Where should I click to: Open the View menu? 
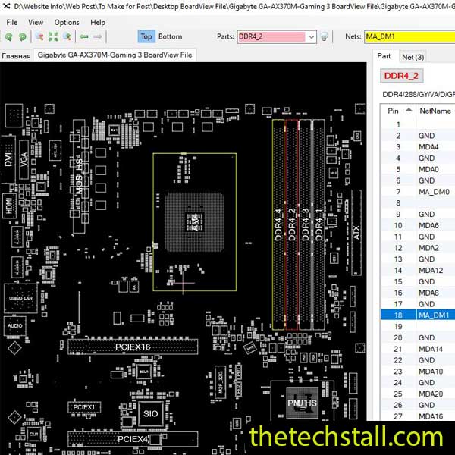click(36, 22)
